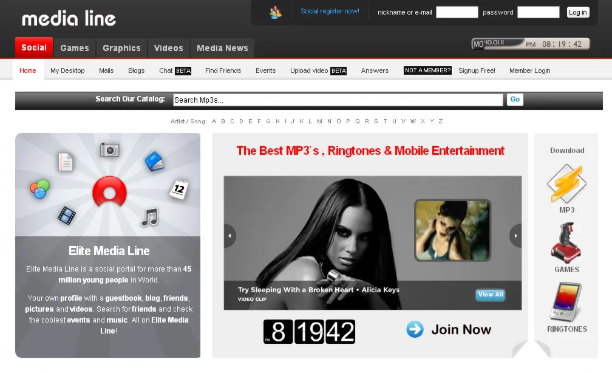This screenshot has height=373, width=612.
Task: Click the View All button
Action: (490, 295)
